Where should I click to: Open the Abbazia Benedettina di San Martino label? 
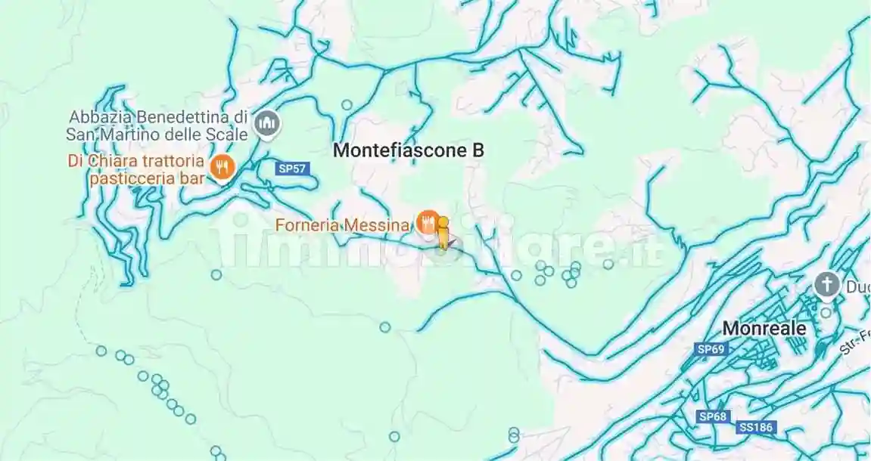pyautogui.click(x=157, y=125)
